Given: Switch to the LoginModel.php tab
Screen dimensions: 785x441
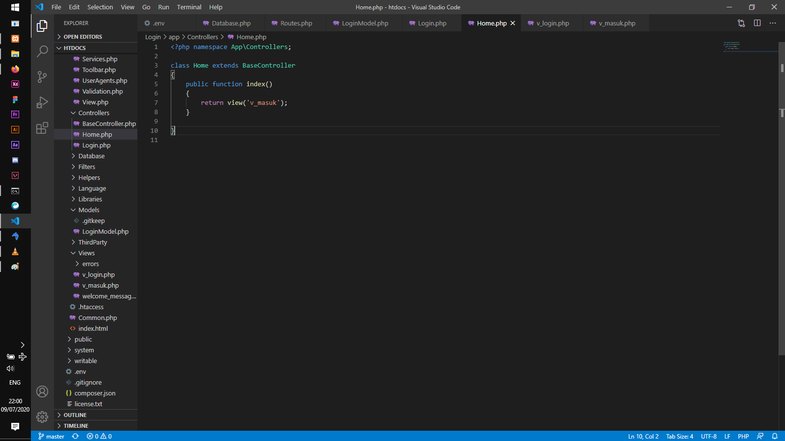Looking at the screenshot, I should 364,23.
